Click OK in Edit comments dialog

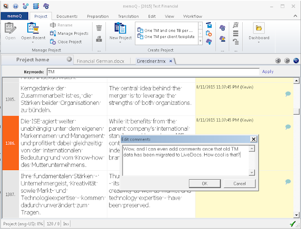coord(205,183)
